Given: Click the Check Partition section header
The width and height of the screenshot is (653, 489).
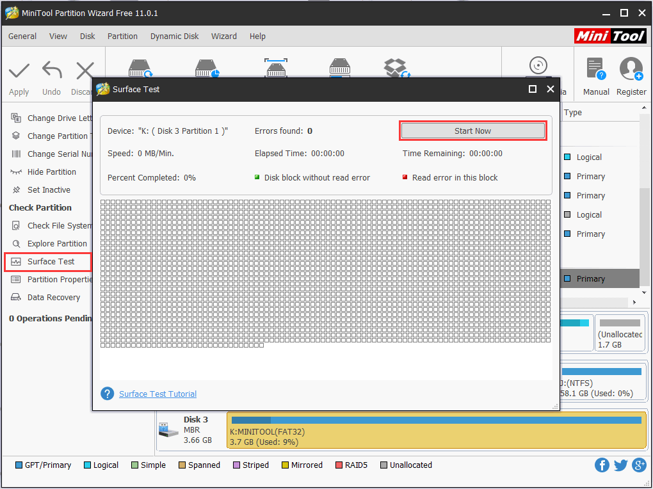Looking at the screenshot, I should [40, 208].
